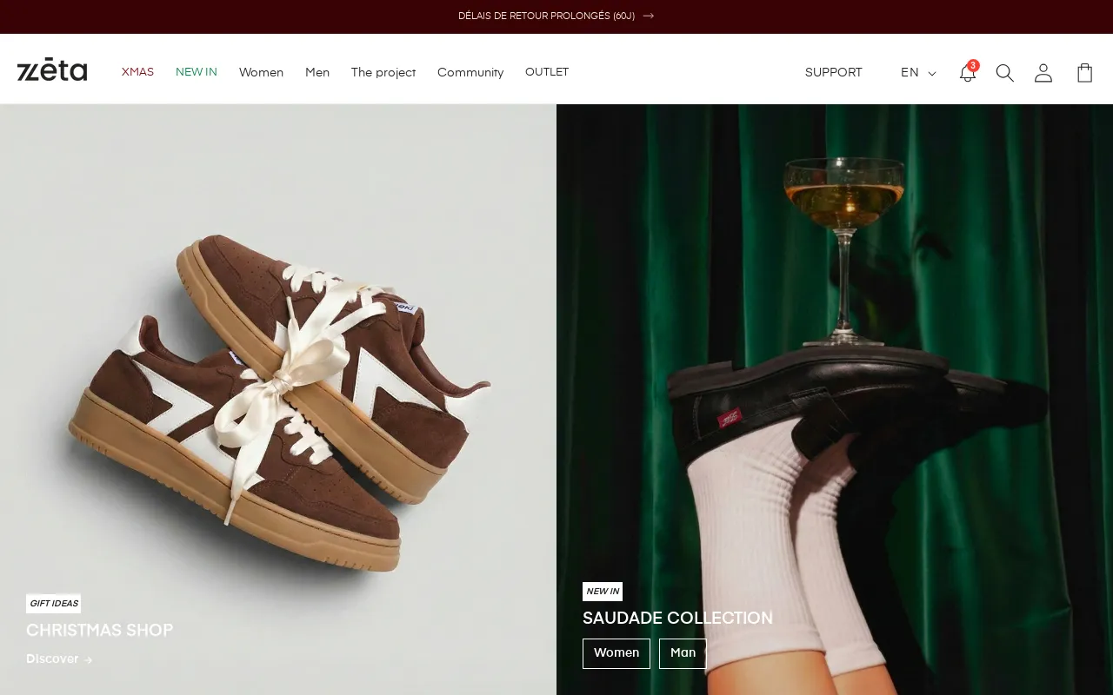The width and height of the screenshot is (1113, 695).
Task: Open the Women navigation menu
Action: pyautogui.click(x=261, y=72)
